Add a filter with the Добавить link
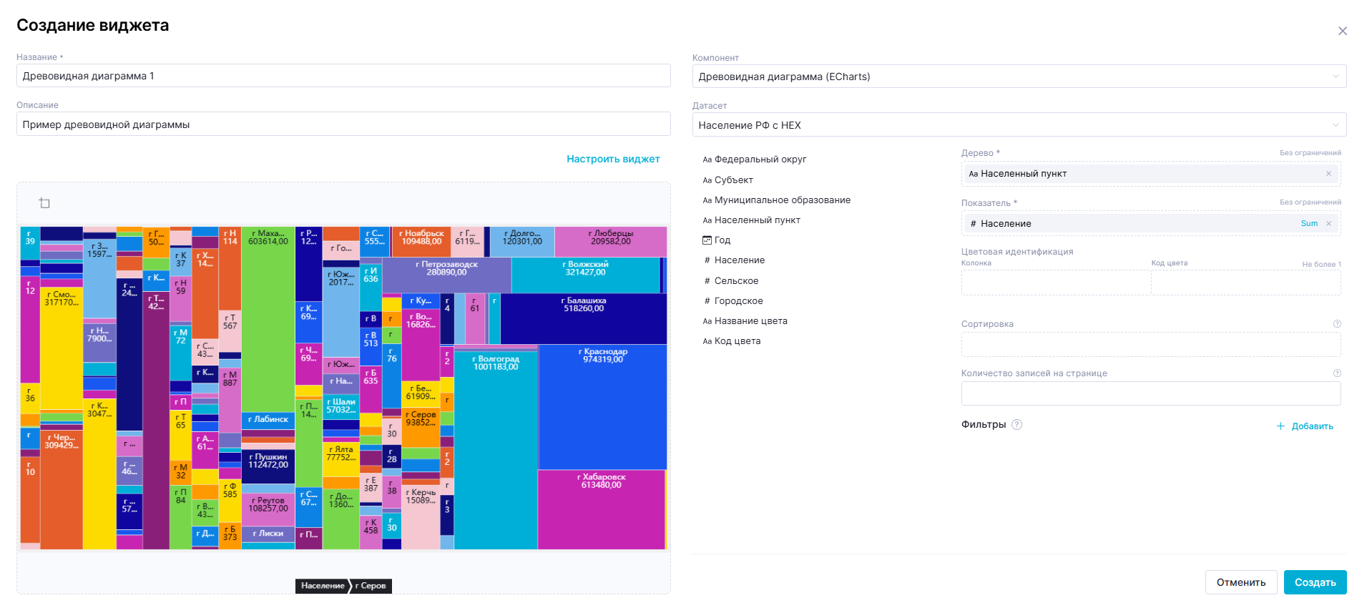 point(1305,426)
